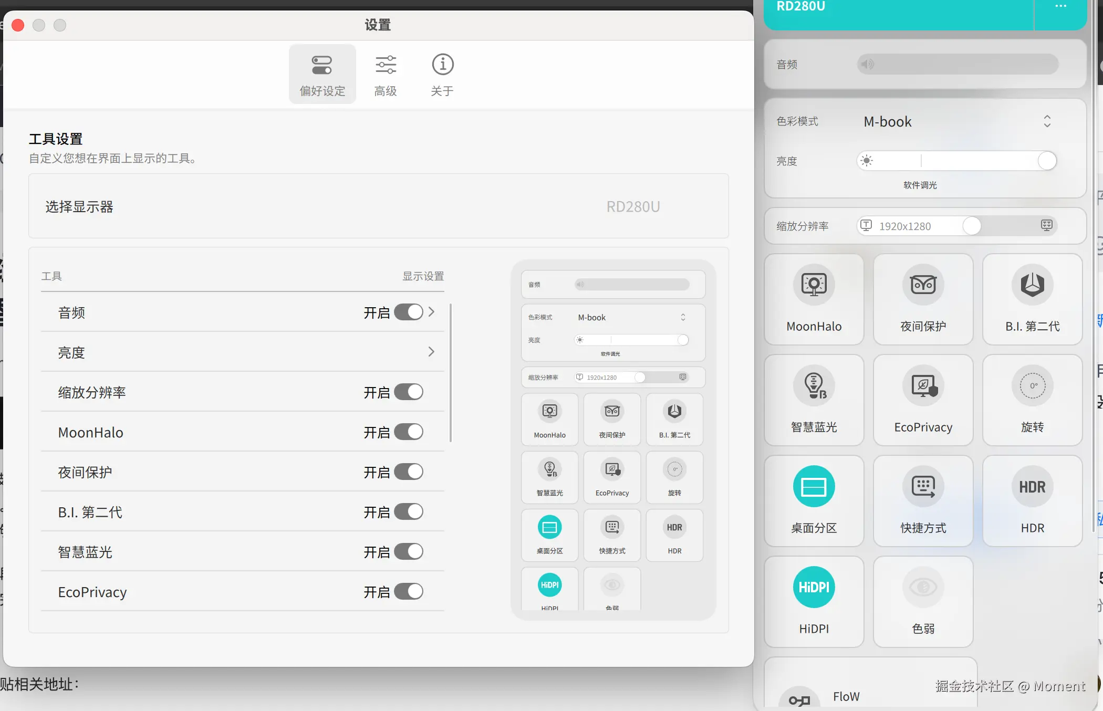
Task: Click the 亮度 brightness slider in right panel
Action: pyautogui.click(x=956, y=161)
